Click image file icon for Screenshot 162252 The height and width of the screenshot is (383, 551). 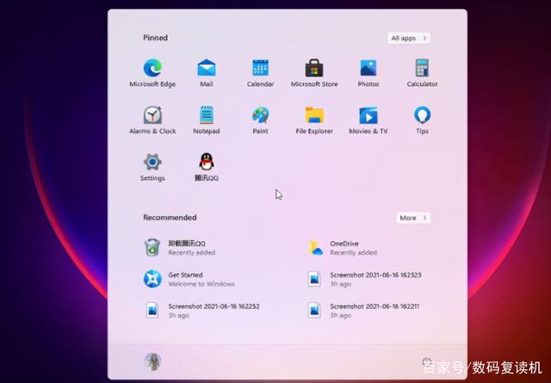tap(152, 311)
